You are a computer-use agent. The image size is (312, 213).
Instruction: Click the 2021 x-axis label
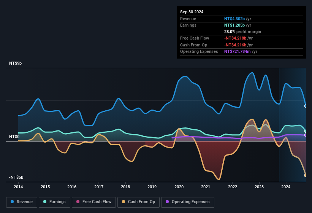pyautogui.click(x=206, y=187)
